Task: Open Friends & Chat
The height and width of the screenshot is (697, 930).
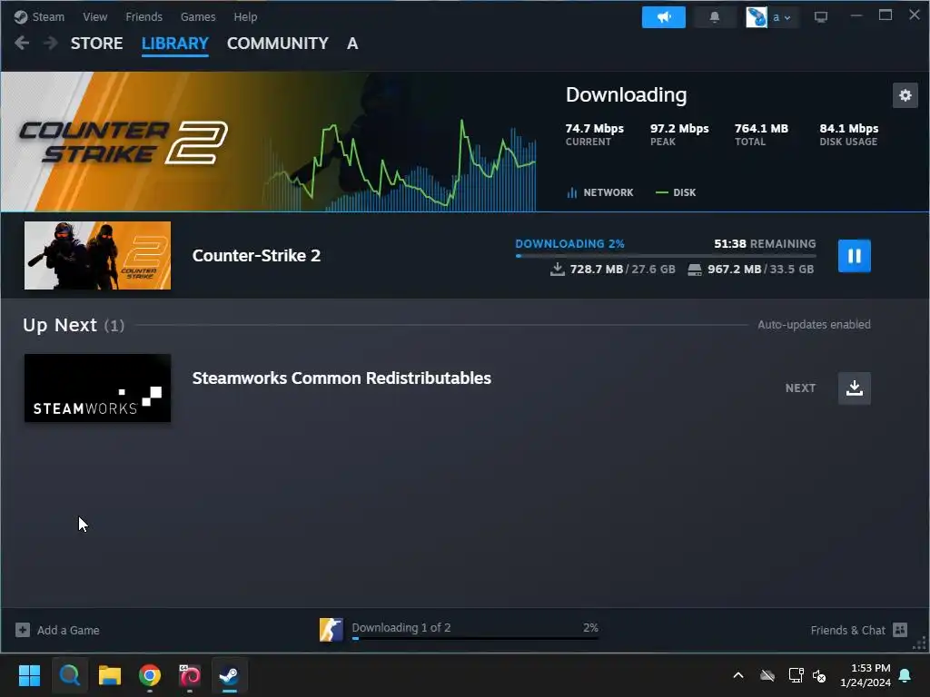Action: pos(859,630)
